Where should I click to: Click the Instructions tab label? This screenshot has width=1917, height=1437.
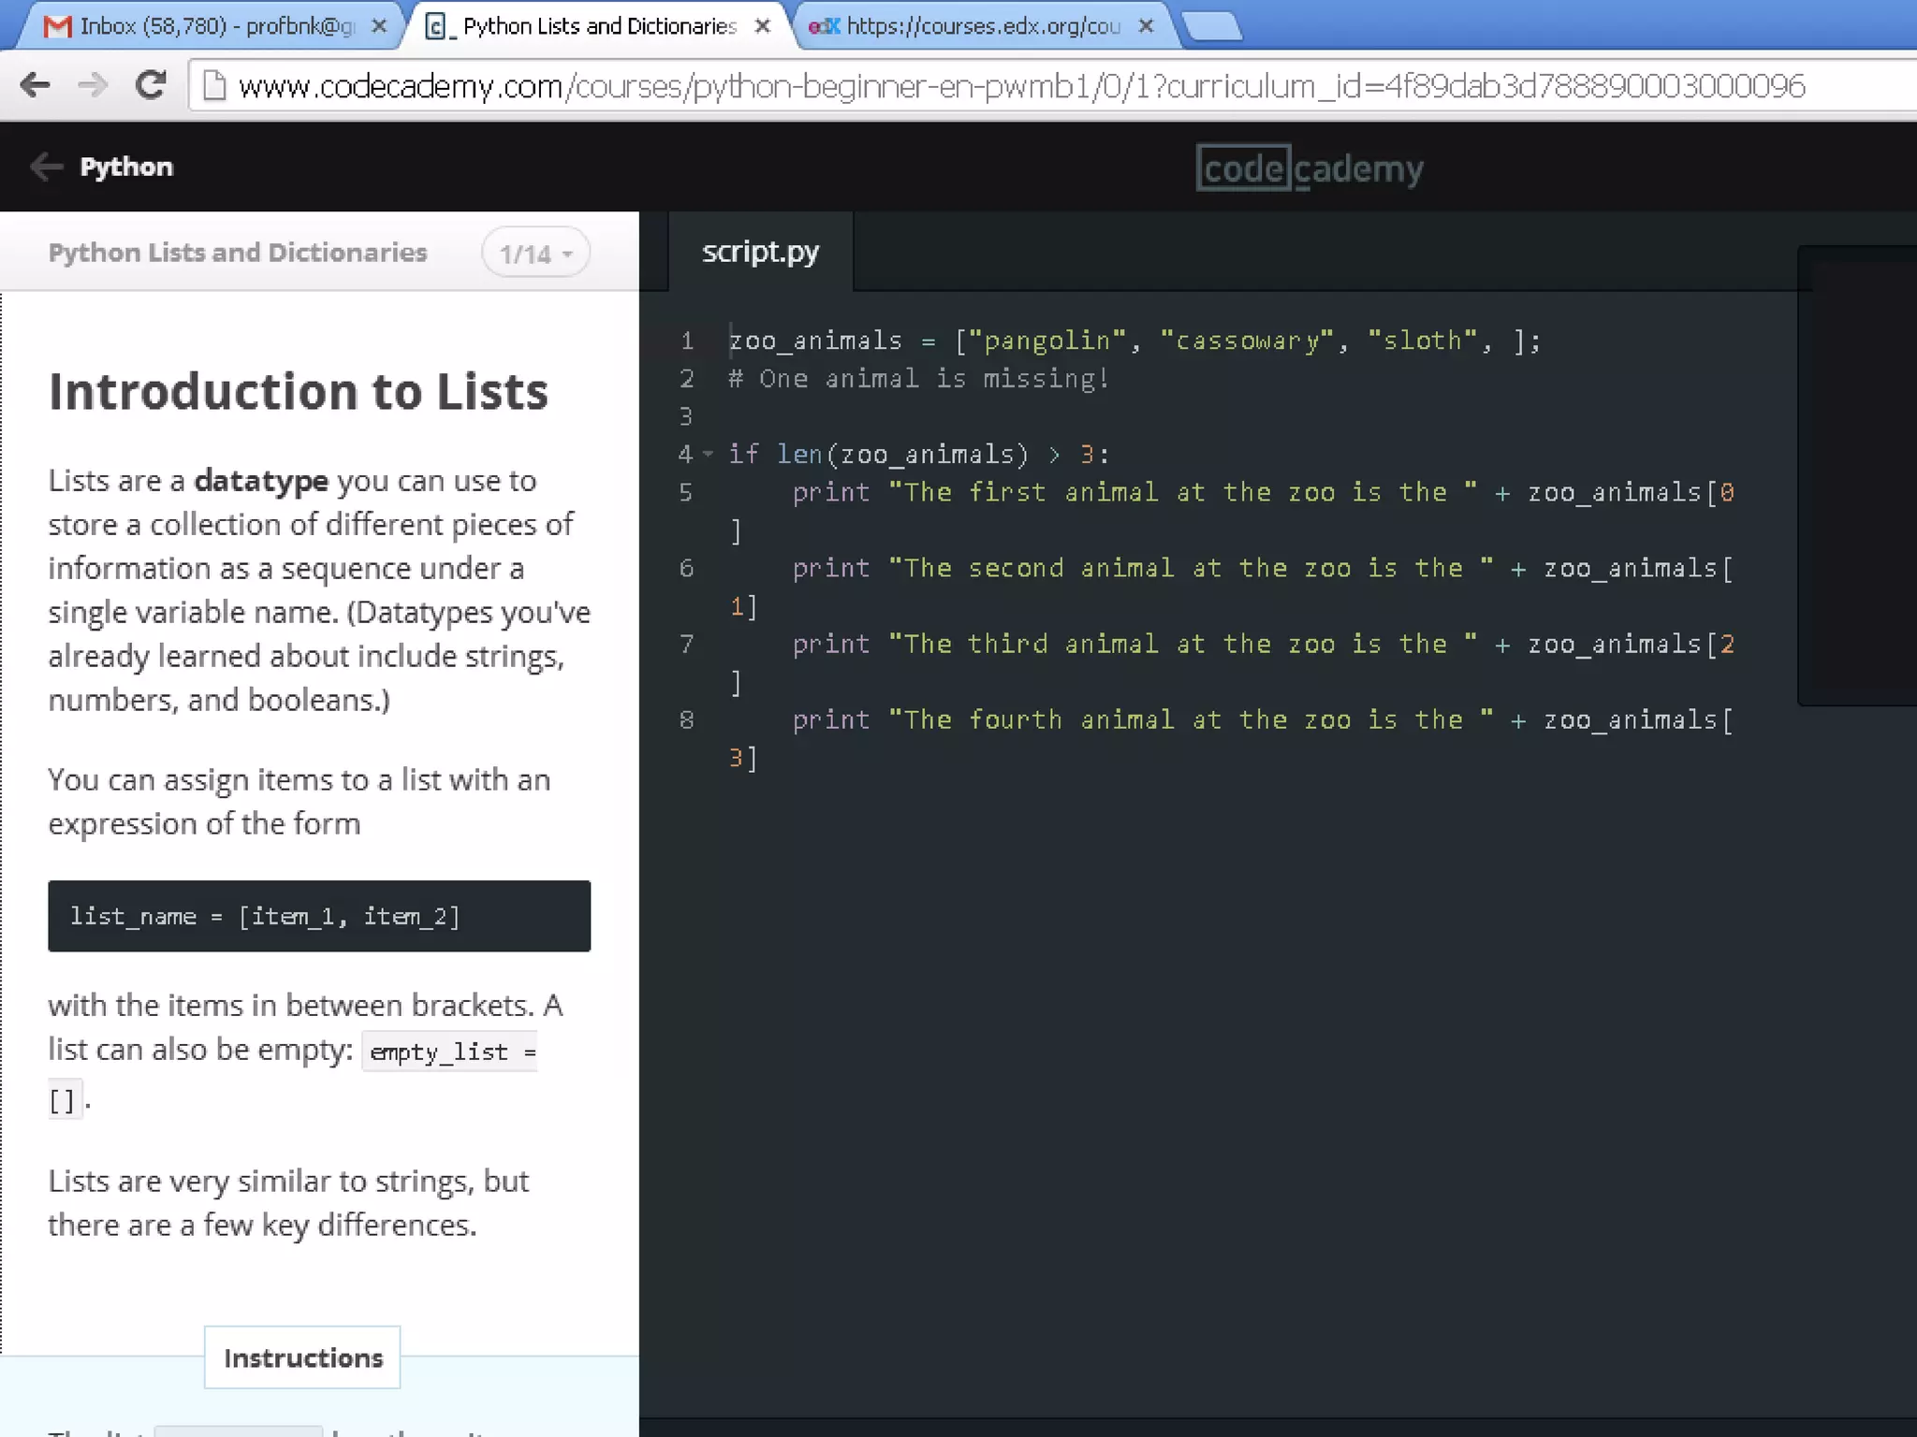302,1357
